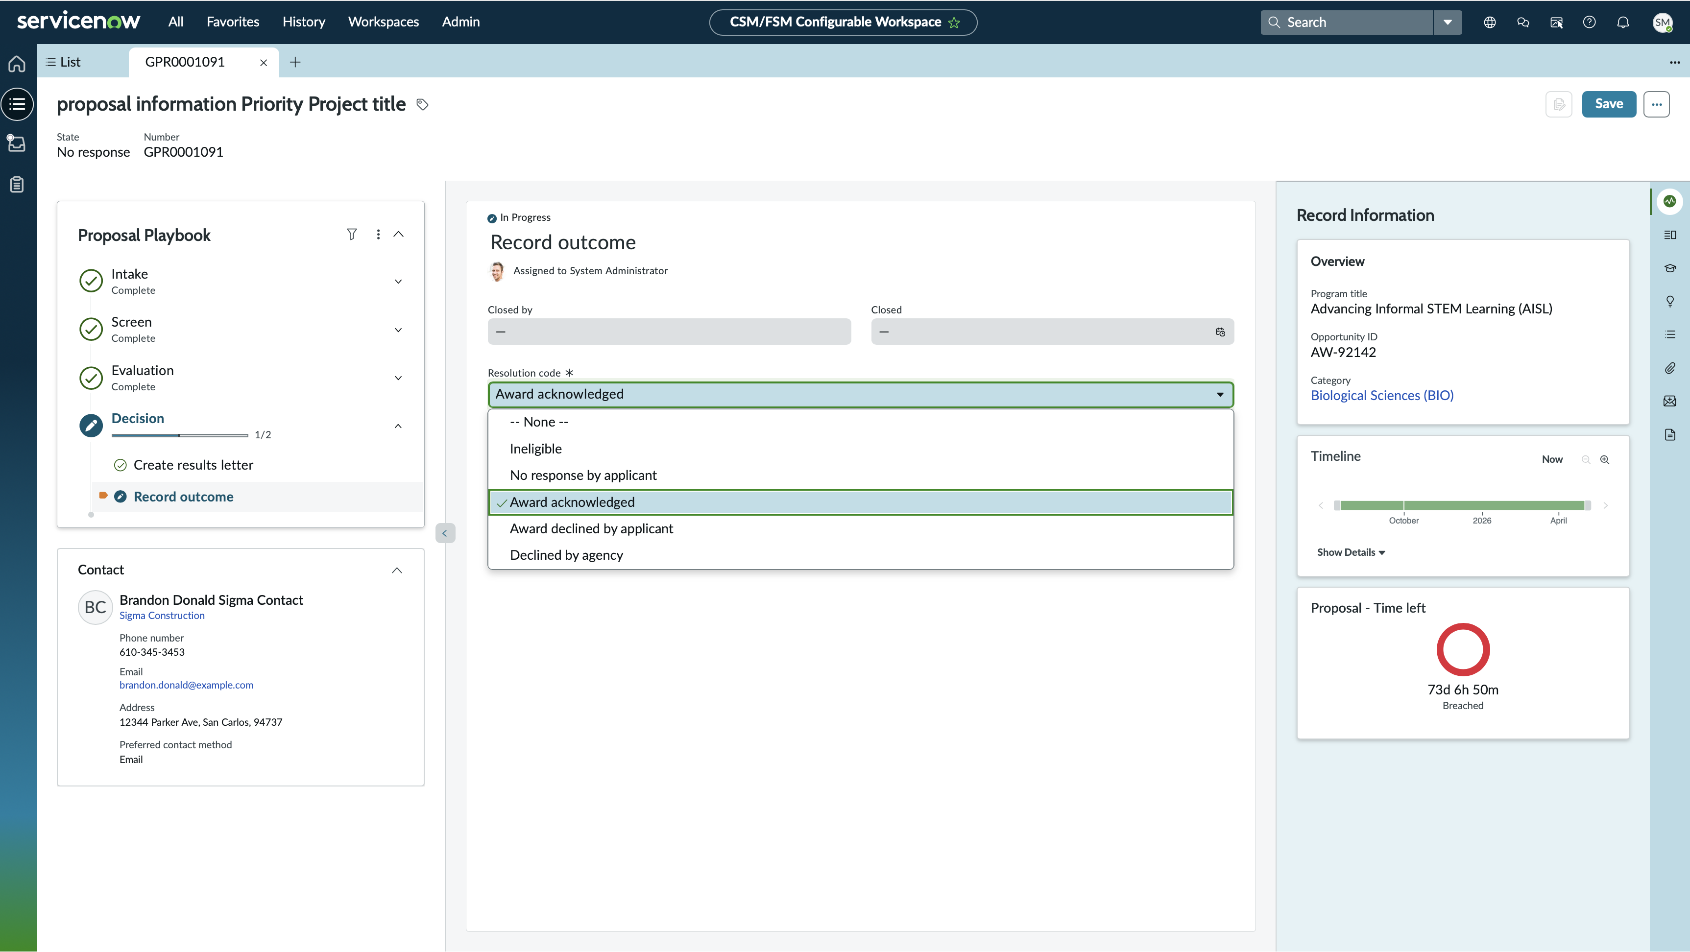Viewport: 1690px width, 952px height.
Task: Open the History menu
Action: pos(304,22)
